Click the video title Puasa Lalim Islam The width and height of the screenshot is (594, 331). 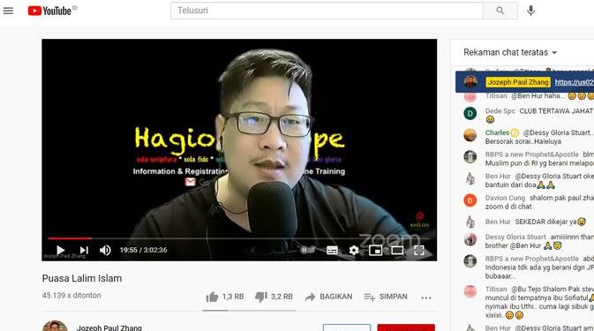point(82,278)
